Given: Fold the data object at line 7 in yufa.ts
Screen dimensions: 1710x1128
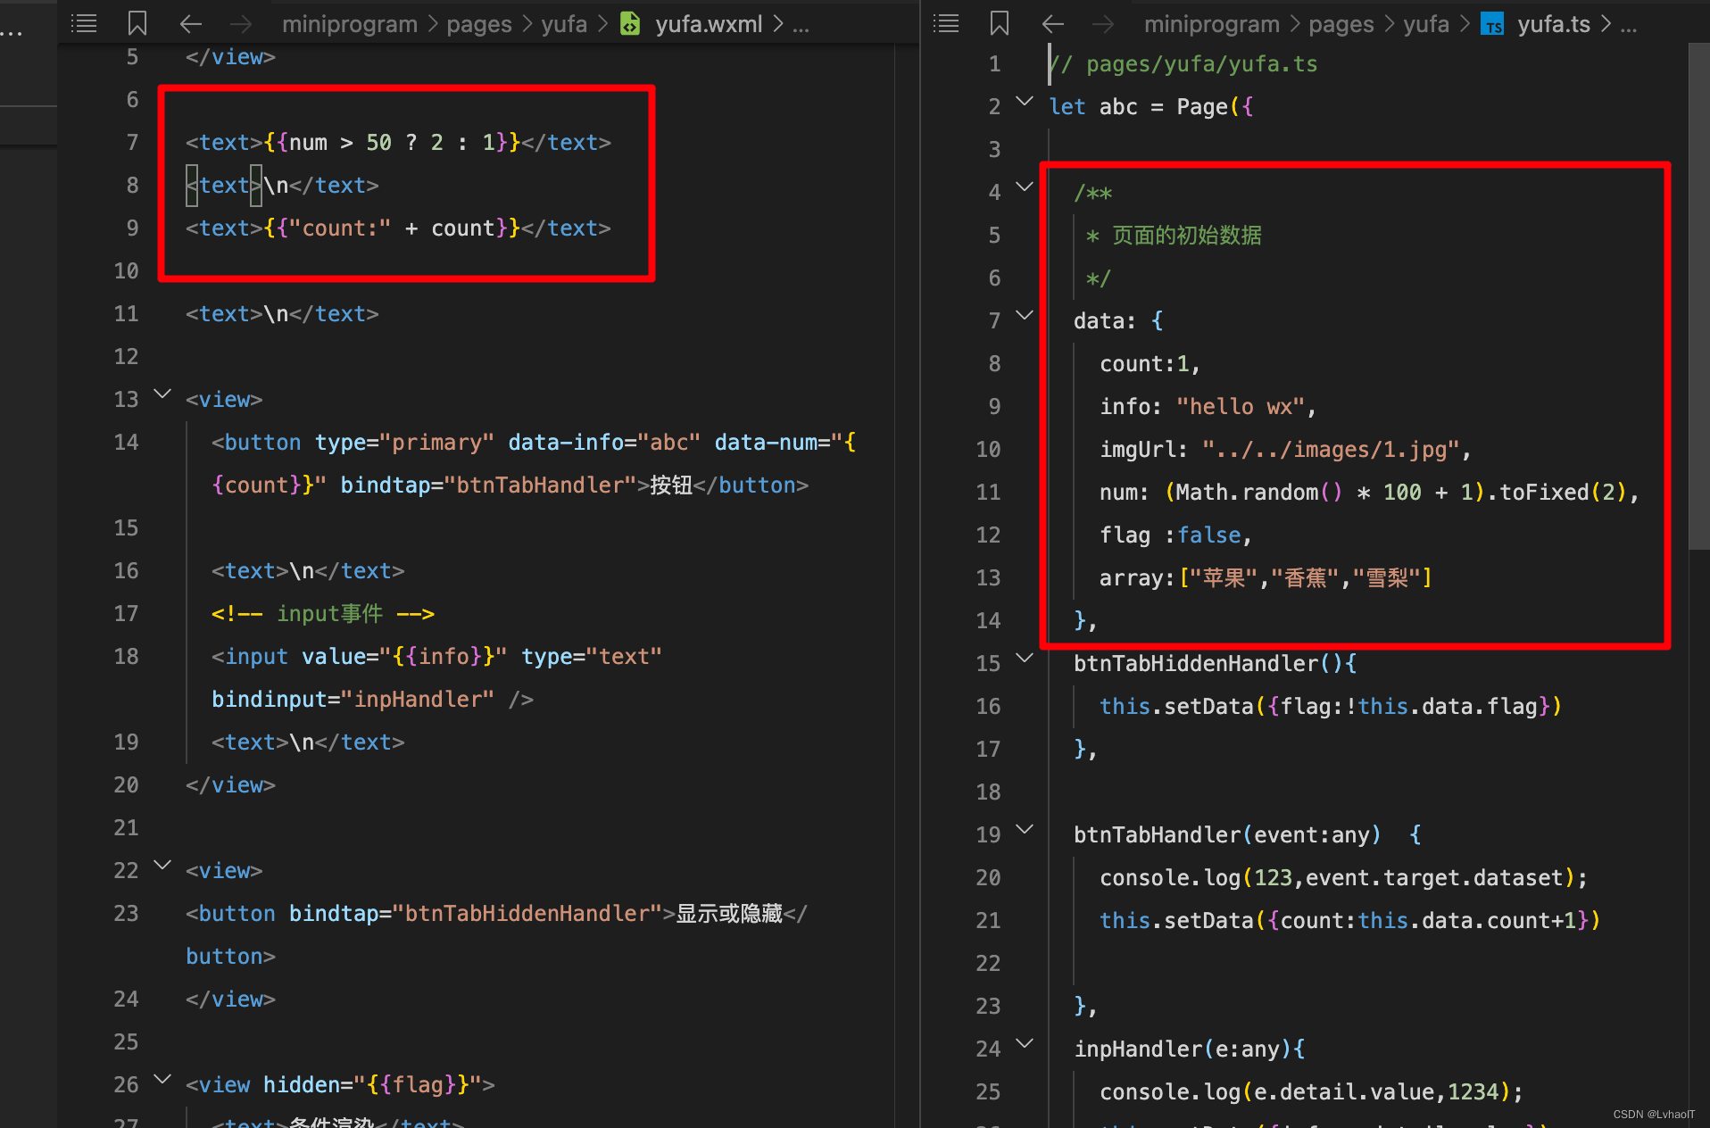Looking at the screenshot, I should pos(1025,315).
